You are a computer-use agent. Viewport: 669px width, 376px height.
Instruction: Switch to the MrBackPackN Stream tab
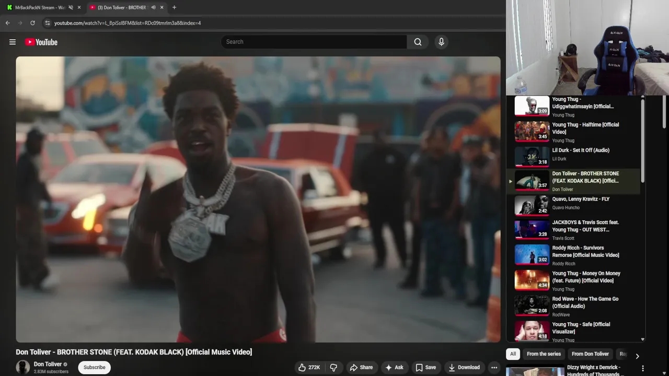tap(40, 7)
